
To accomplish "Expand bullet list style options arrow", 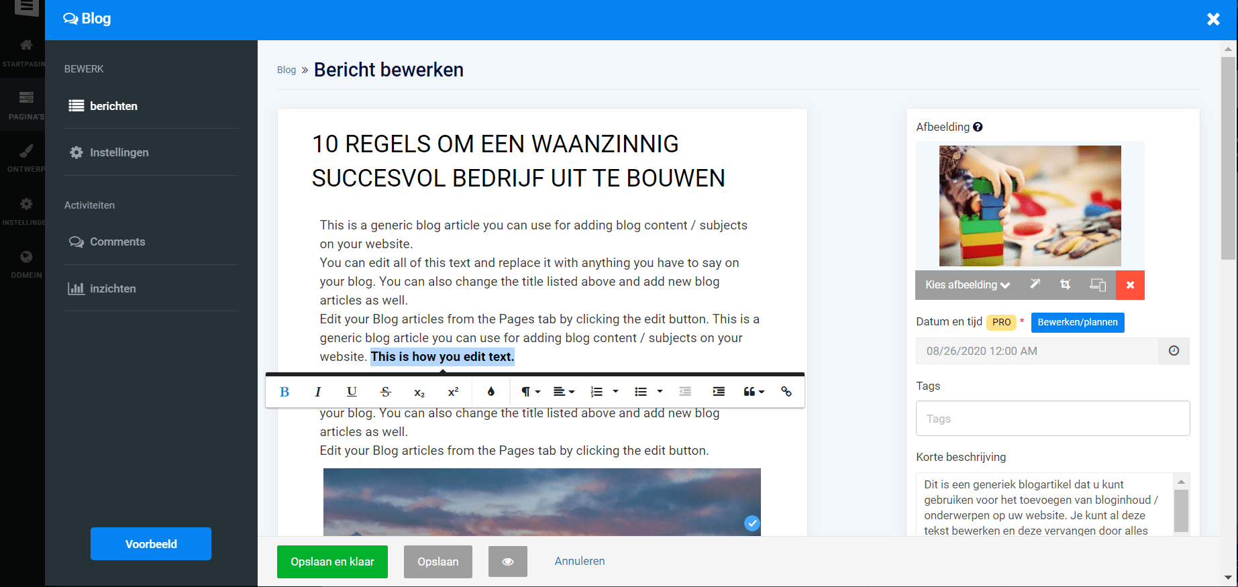I will 660,392.
